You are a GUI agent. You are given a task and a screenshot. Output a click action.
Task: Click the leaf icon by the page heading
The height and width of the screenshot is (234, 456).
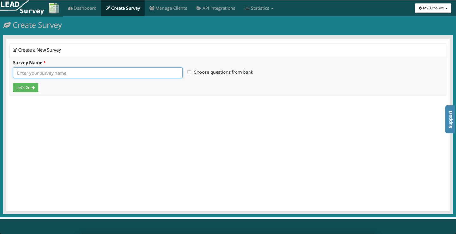click(x=7, y=25)
